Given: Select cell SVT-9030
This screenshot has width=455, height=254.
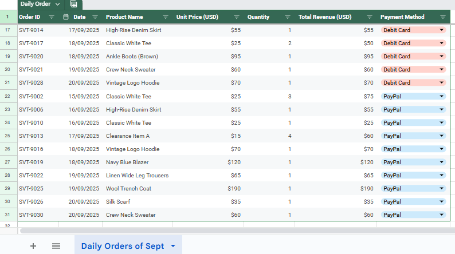Looking at the screenshot, I should point(38,215).
